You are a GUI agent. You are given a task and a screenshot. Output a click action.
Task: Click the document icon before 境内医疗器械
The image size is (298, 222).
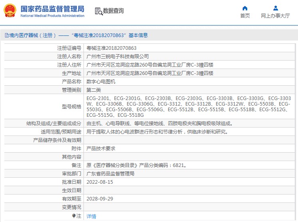[x=7, y=35]
